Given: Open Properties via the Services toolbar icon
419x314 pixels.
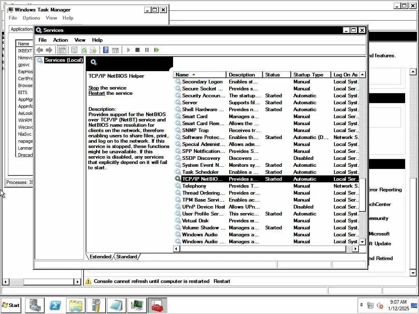Looking at the screenshot, I should point(74,50).
